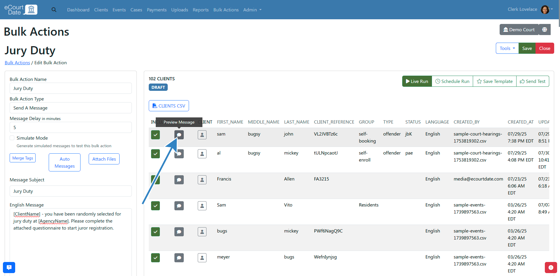The height and width of the screenshot is (276, 560).
Task: Click the CREATED_BY column header
Action: pyautogui.click(x=466, y=122)
